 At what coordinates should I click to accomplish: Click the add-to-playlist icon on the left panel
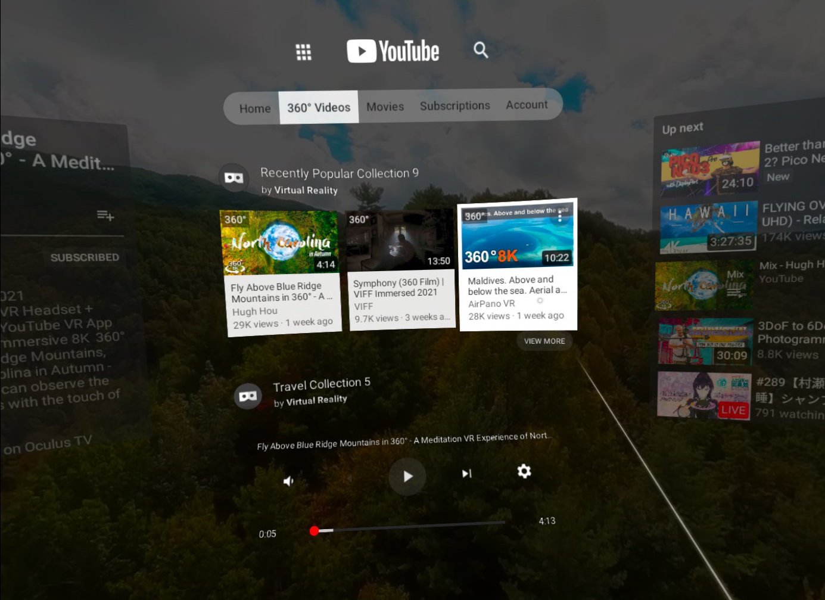point(105,216)
